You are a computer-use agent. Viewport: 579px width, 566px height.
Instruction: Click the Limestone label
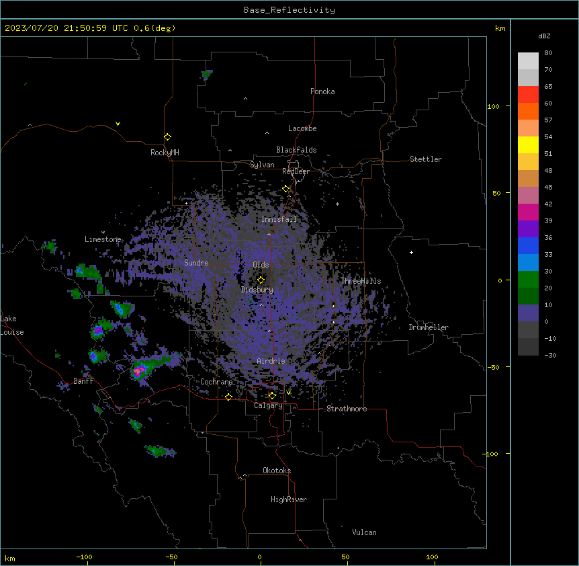(x=103, y=239)
